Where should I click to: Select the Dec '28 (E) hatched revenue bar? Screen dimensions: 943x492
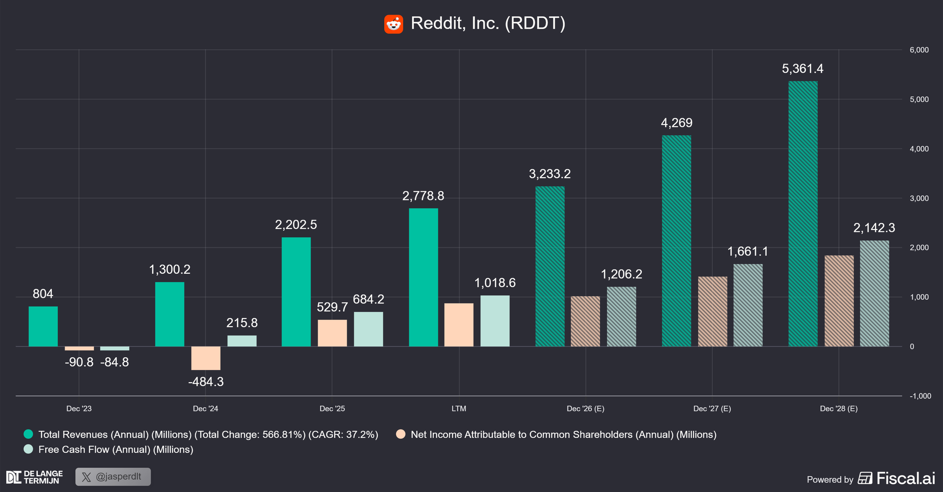click(803, 214)
